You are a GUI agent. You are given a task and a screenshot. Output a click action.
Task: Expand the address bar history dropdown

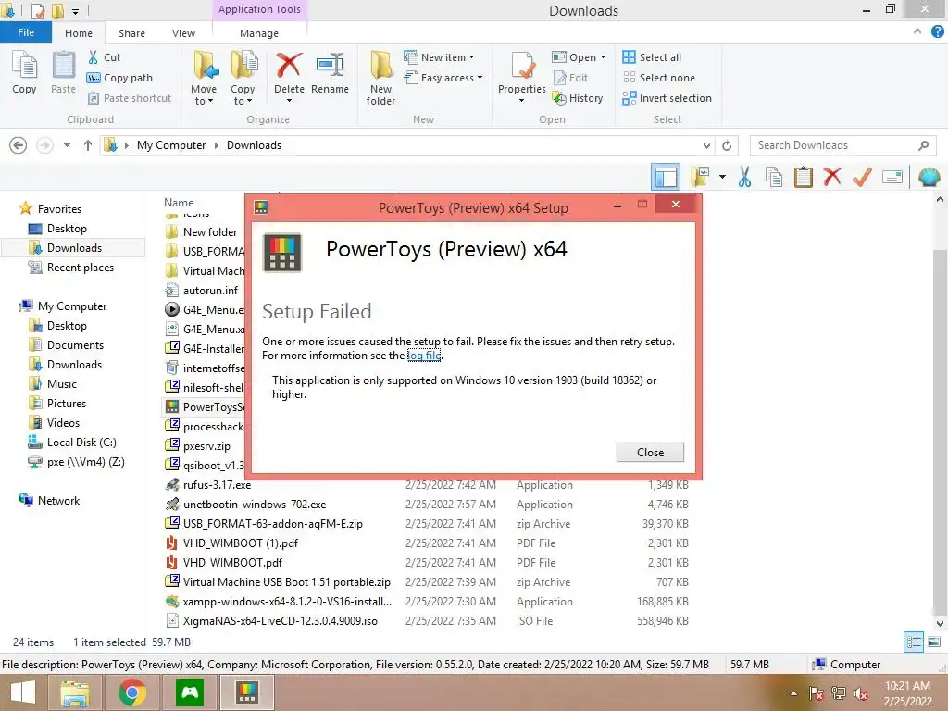click(706, 145)
